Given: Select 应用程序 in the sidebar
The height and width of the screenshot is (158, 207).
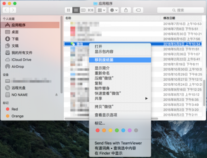Looking at the screenshot, I should point(30,25).
